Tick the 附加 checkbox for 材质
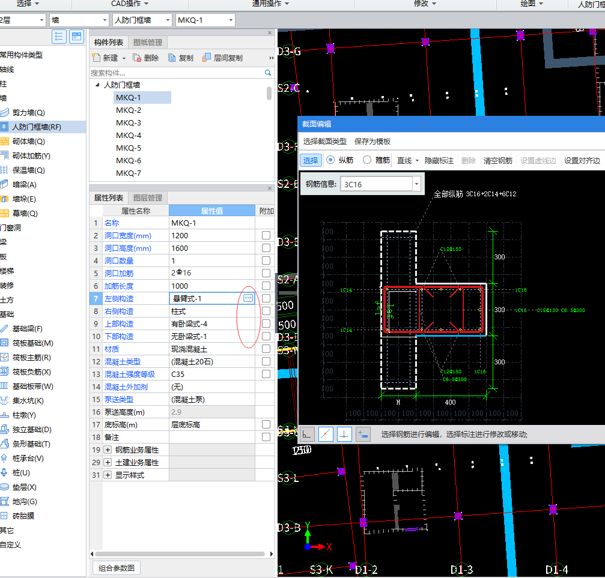605x578 pixels. pyautogui.click(x=266, y=349)
